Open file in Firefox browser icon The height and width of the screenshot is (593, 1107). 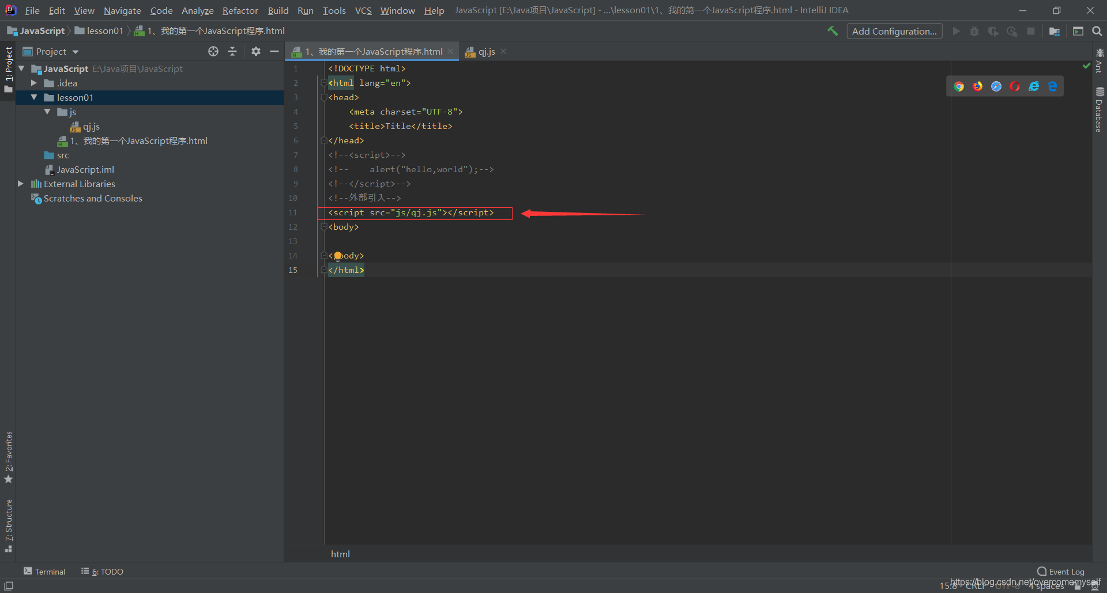[x=978, y=86]
